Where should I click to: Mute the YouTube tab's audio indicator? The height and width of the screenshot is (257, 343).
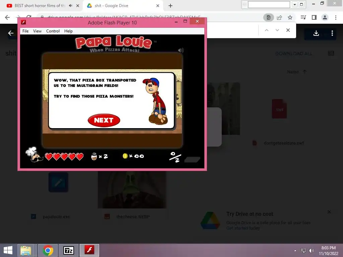click(70, 6)
